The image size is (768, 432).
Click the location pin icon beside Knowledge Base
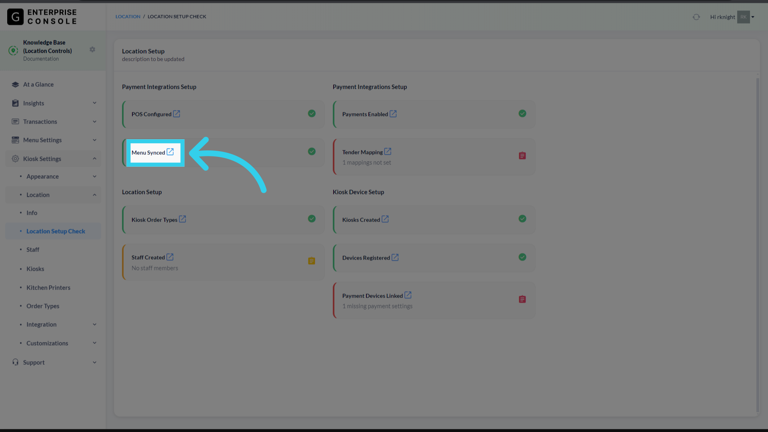(13, 50)
